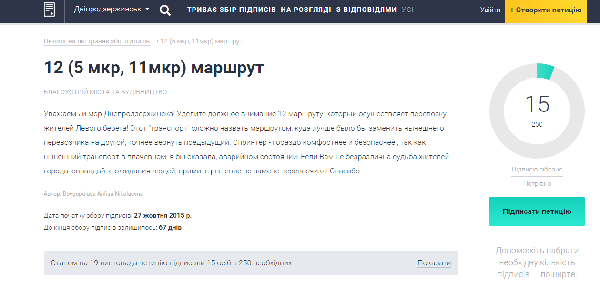
Task: Sign with the Підписати петицію button
Action: (537, 211)
